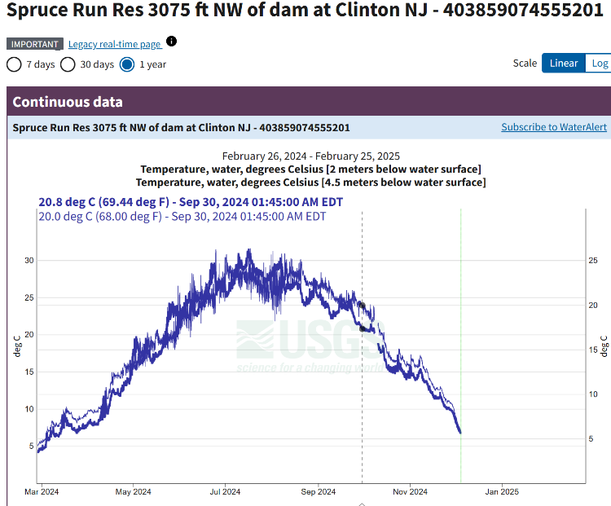
Task: Click the date range February 26, 2024 text
Action: [311, 156]
